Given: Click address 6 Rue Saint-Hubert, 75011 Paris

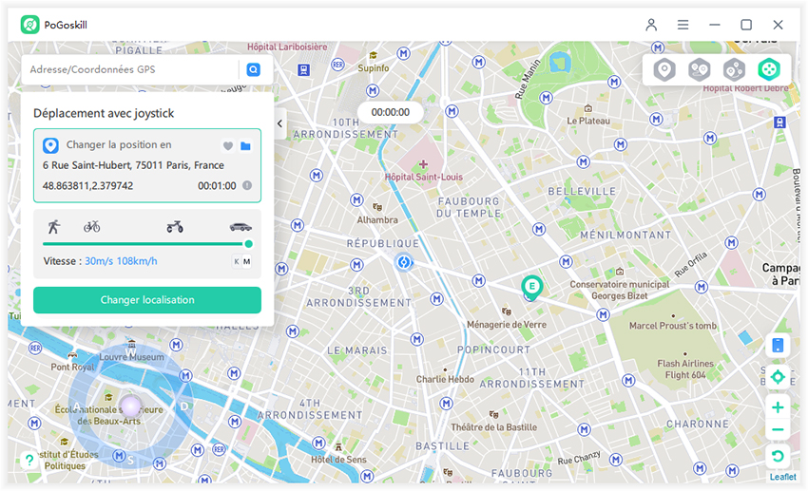Looking at the screenshot, I should [133, 165].
